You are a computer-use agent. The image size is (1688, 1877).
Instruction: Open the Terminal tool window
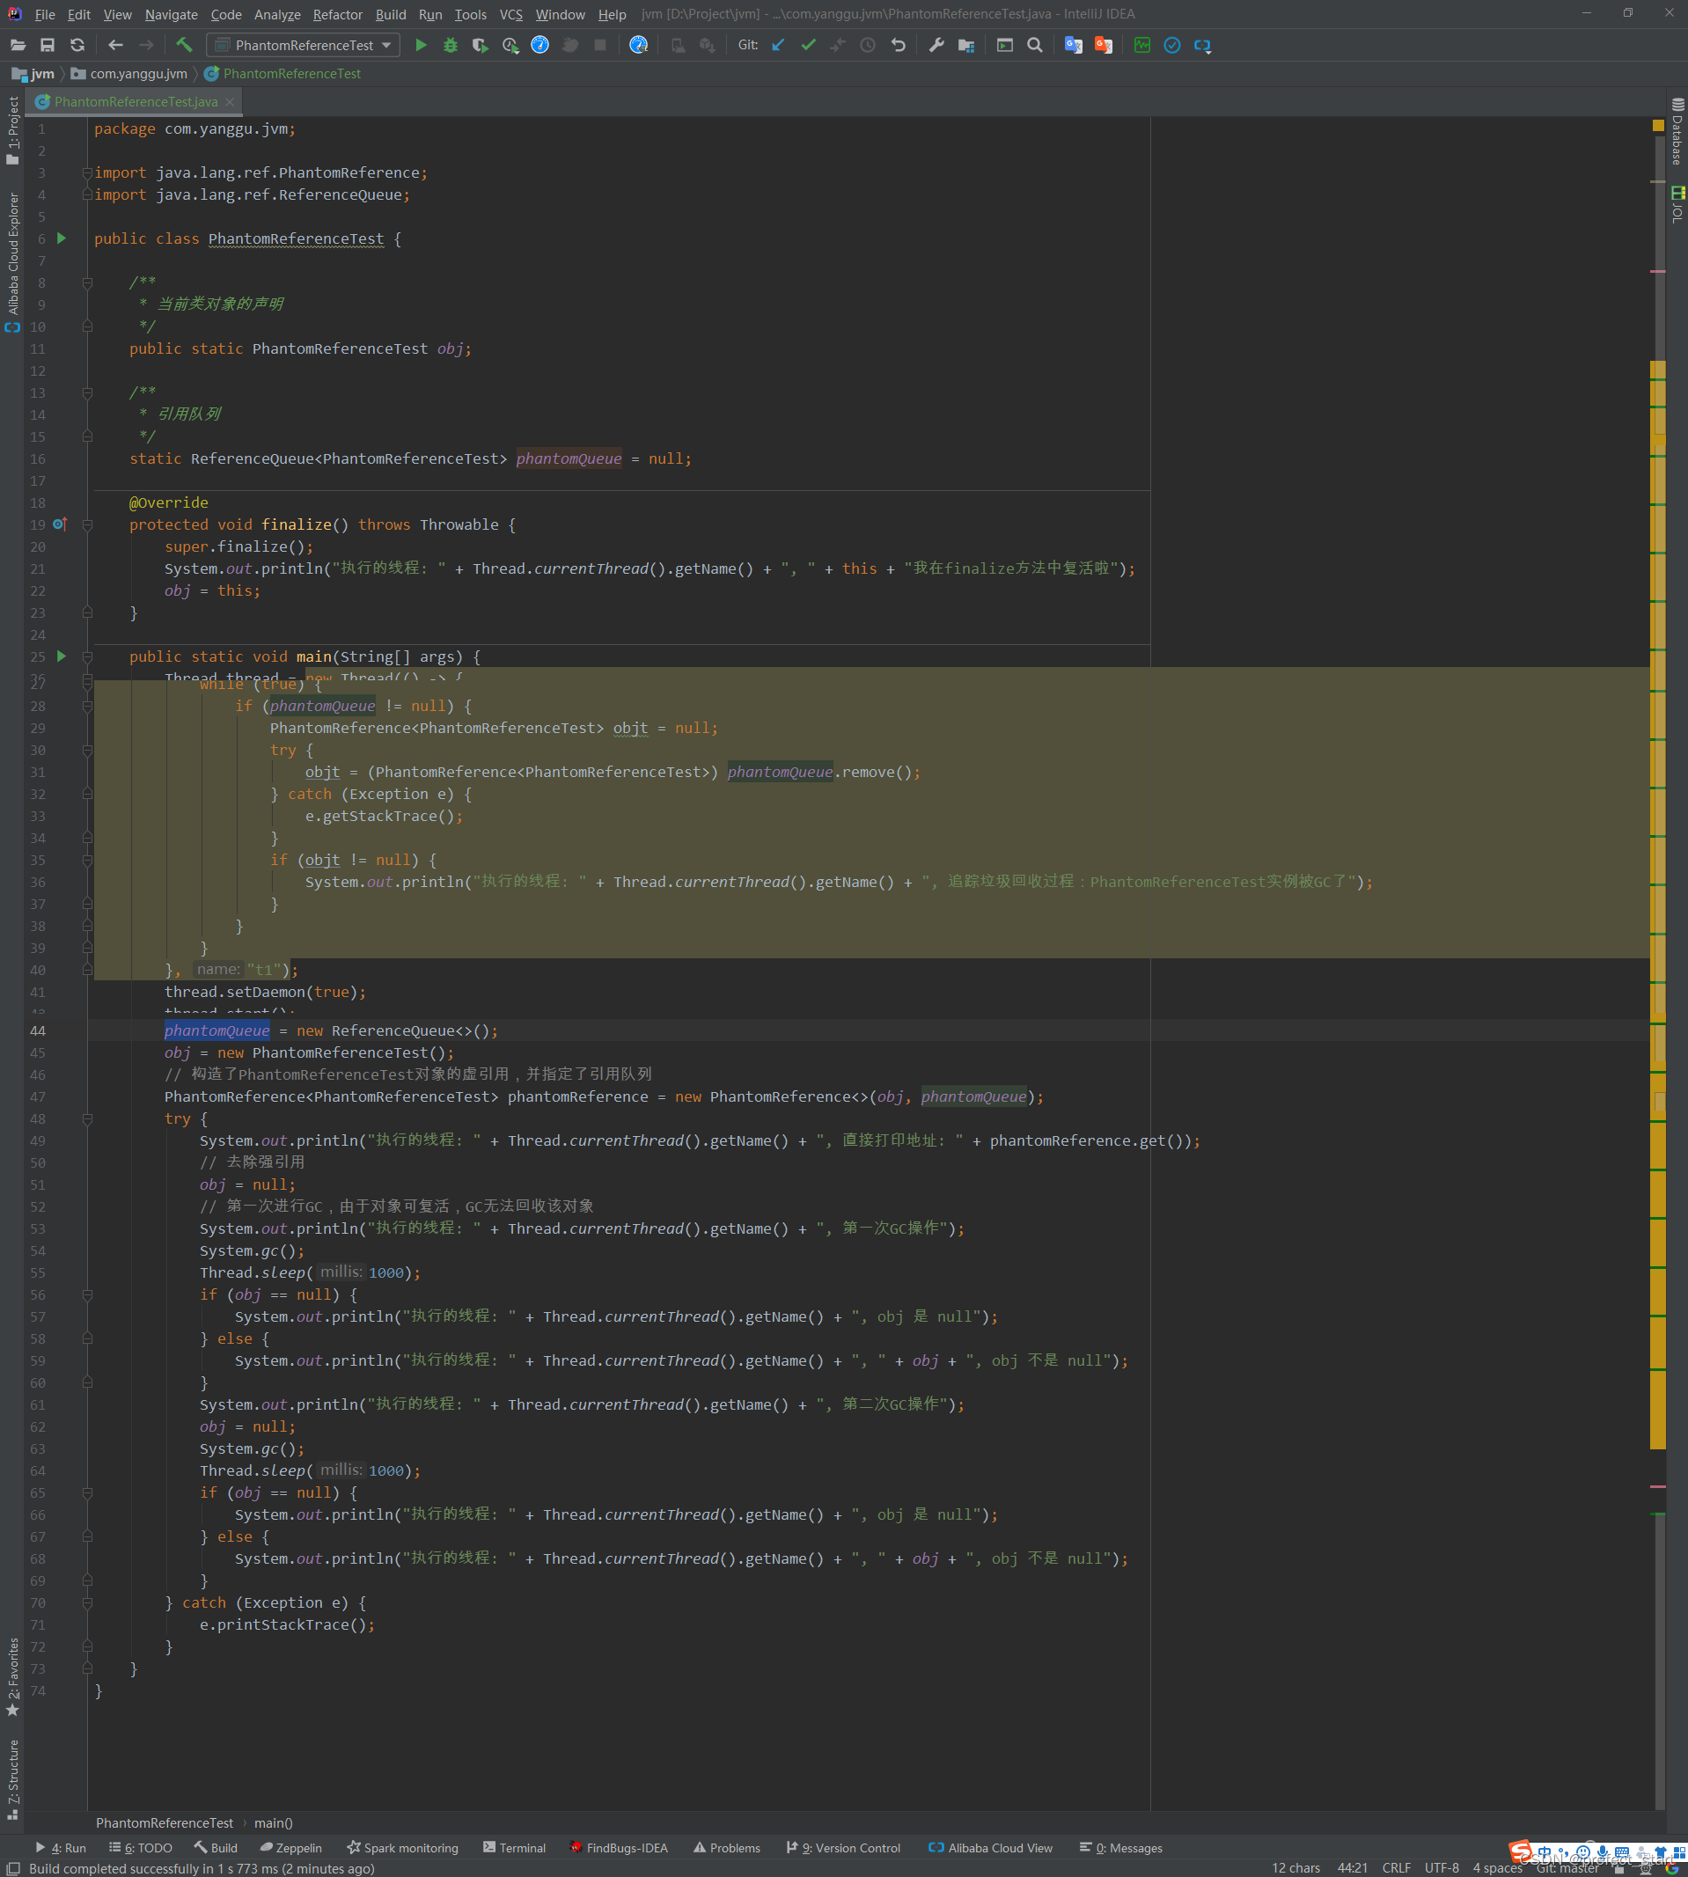[515, 1847]
